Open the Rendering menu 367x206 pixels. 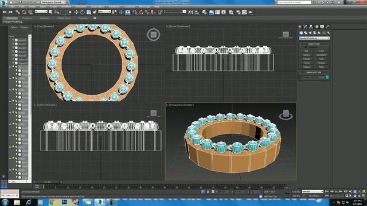(114, 7)
